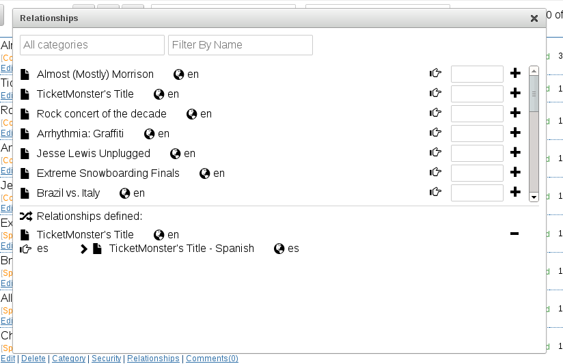Click globe icon after TicketMonster's Title - Spanish
The width and height of the screenshot is (563, 364).
(279, 249)
